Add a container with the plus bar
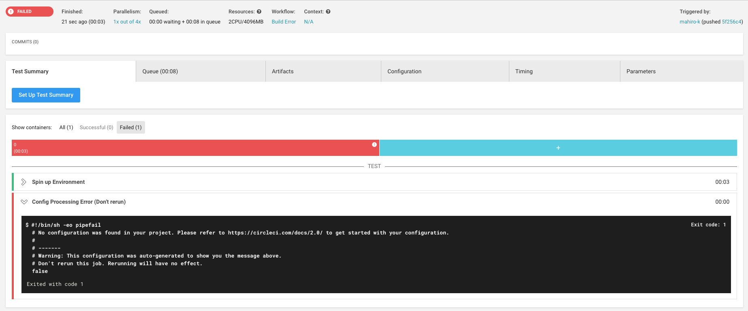This screenshot has width=748, height=311. click(558, 148)
